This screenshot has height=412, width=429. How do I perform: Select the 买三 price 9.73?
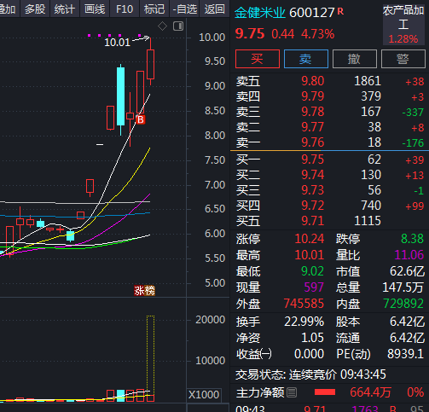coord(312,190)
